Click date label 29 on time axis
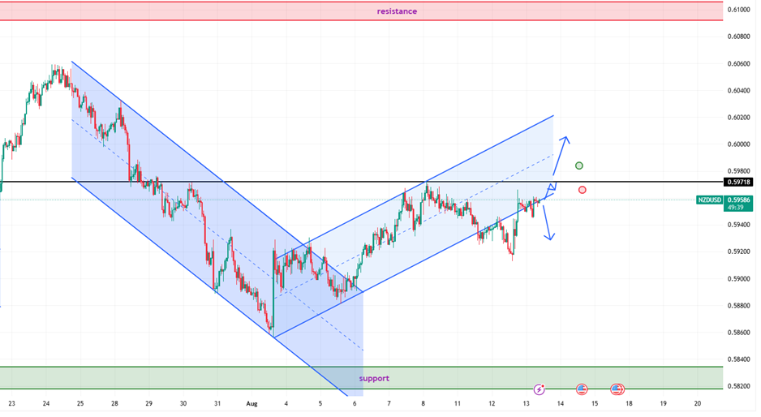761x417 pixels. click(149, 403)
